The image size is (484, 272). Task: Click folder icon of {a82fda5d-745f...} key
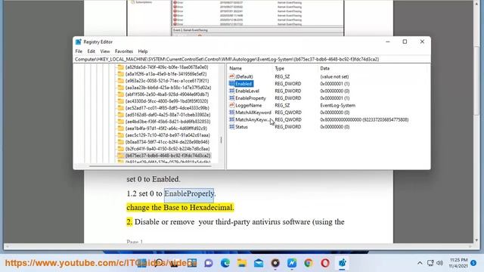(121, 67)
